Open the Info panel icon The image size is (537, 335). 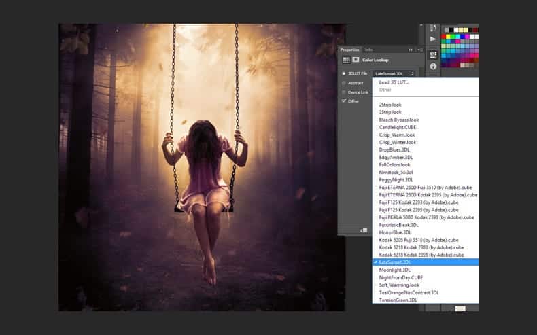(433, 66)
